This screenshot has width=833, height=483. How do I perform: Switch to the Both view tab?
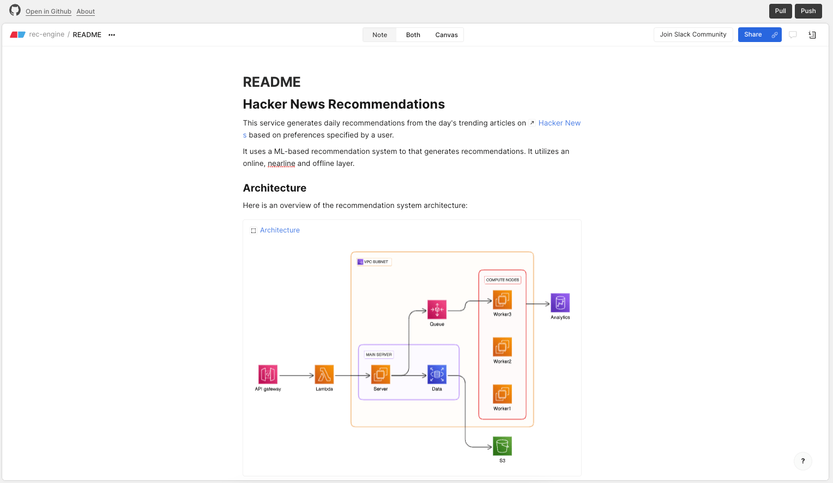pos(413,35)
